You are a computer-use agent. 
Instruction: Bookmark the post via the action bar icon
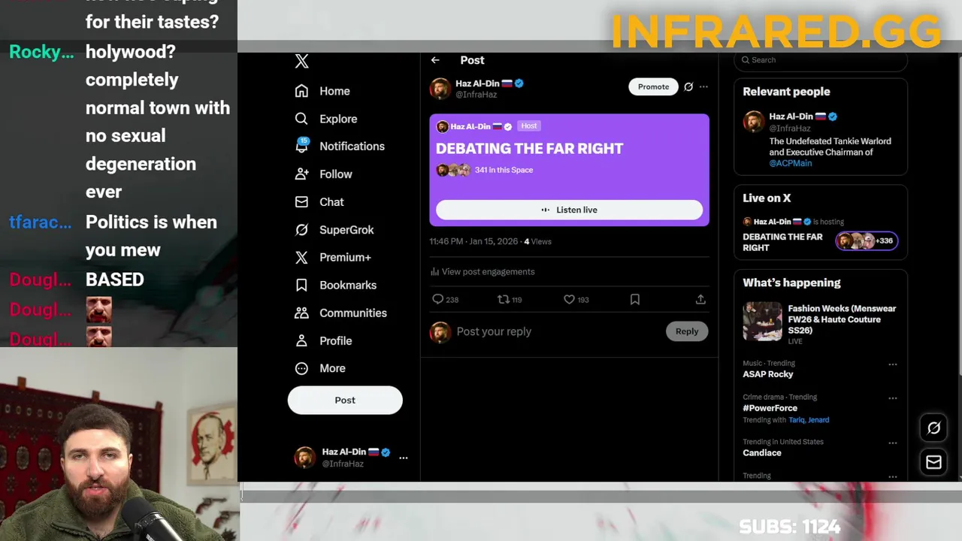[x=635, y=300]
